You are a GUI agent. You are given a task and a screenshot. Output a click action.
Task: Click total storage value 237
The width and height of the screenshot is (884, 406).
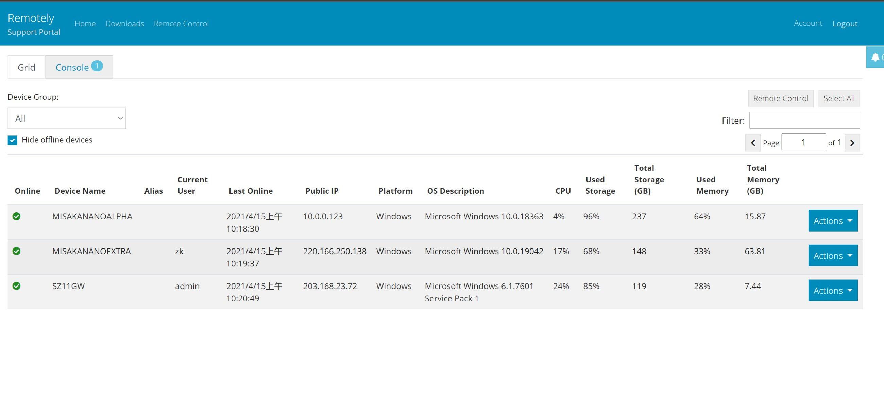click(639, 216)
